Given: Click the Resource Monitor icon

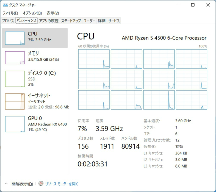Looking at the screenshot, I should click(41, 184).
